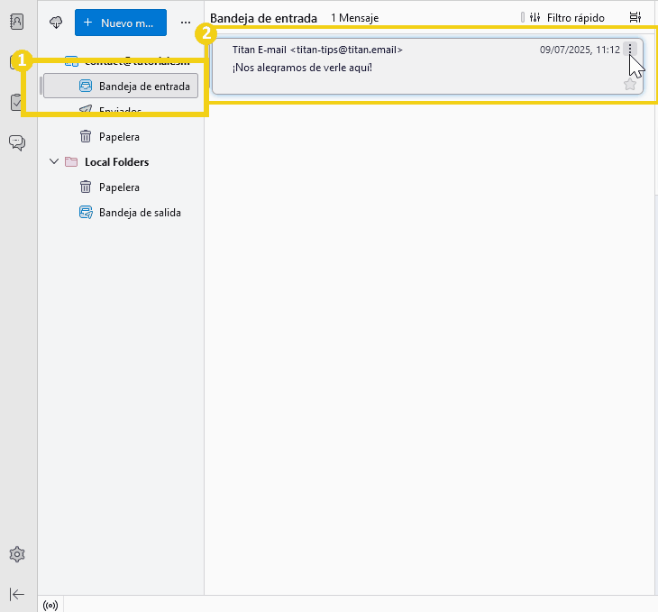Open the Address Book from the sidebar

17,23
